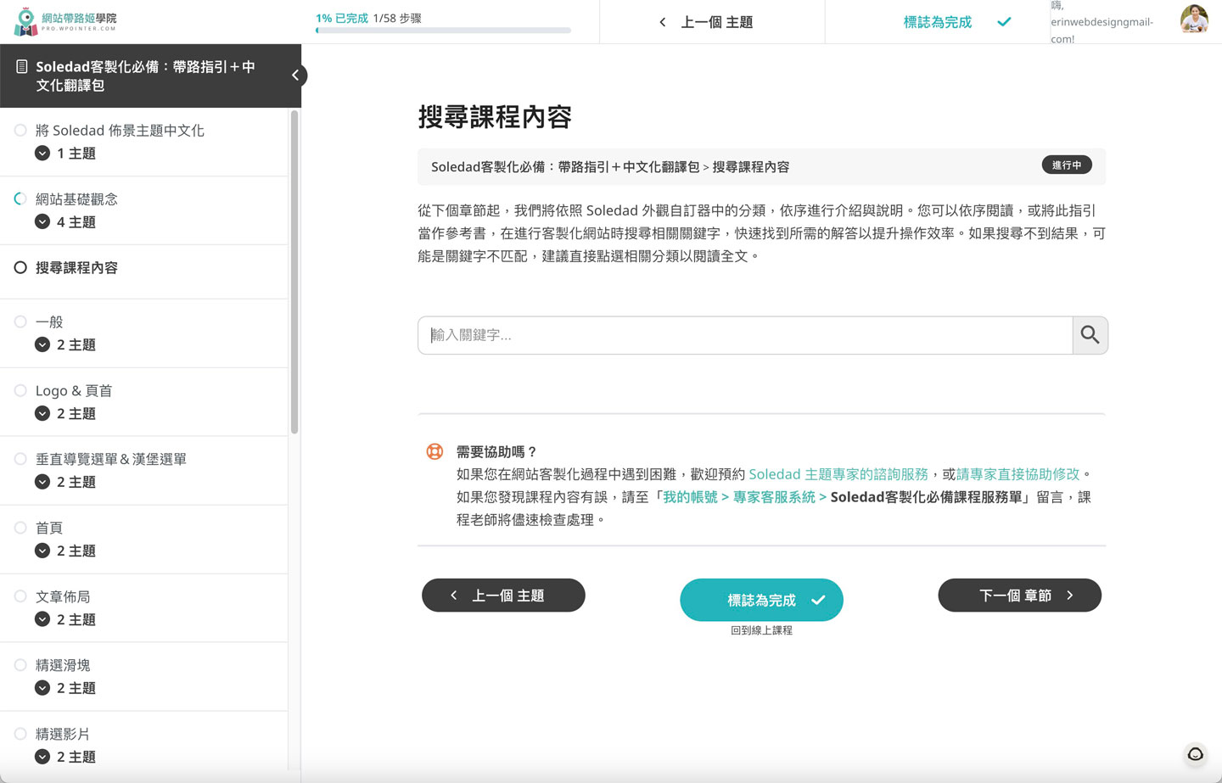
Task: Toggle progress circle for 網站基礎觀念
Action: pos(20,199)
